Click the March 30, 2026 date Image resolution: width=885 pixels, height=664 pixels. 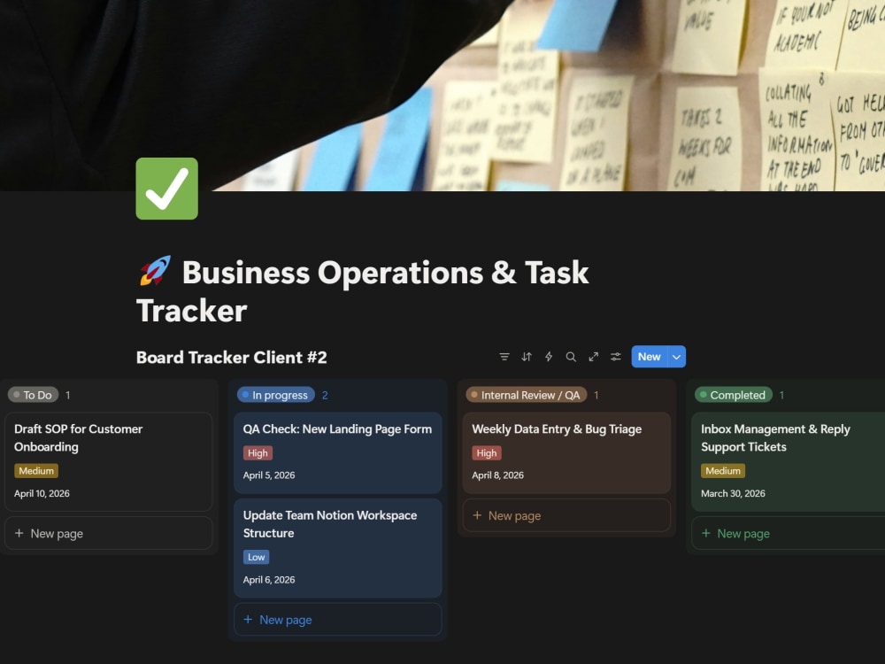[733, 493]
